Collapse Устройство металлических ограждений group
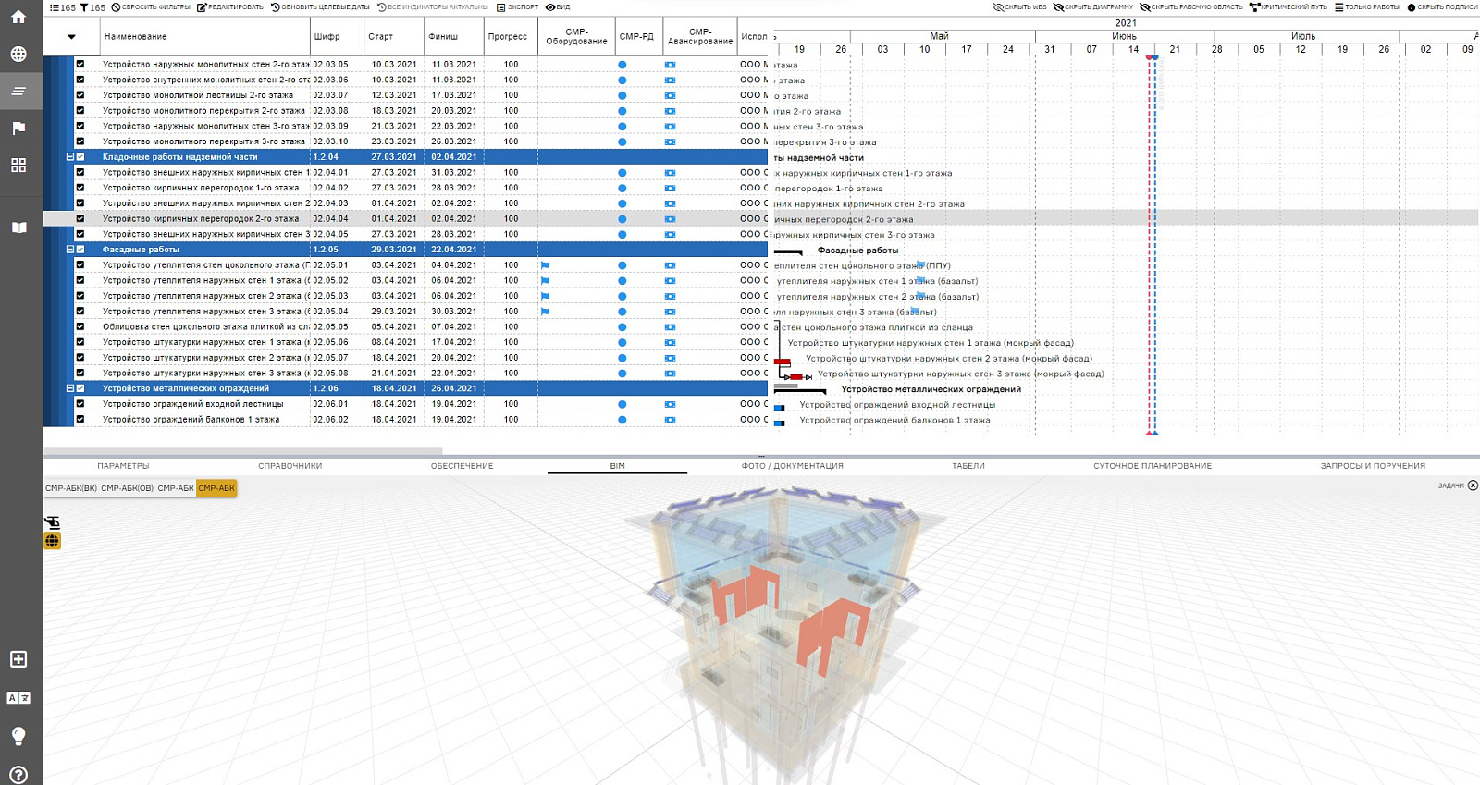Viewport: 1480px width, 785px height. pyautogui.click(x=70, y=388)
